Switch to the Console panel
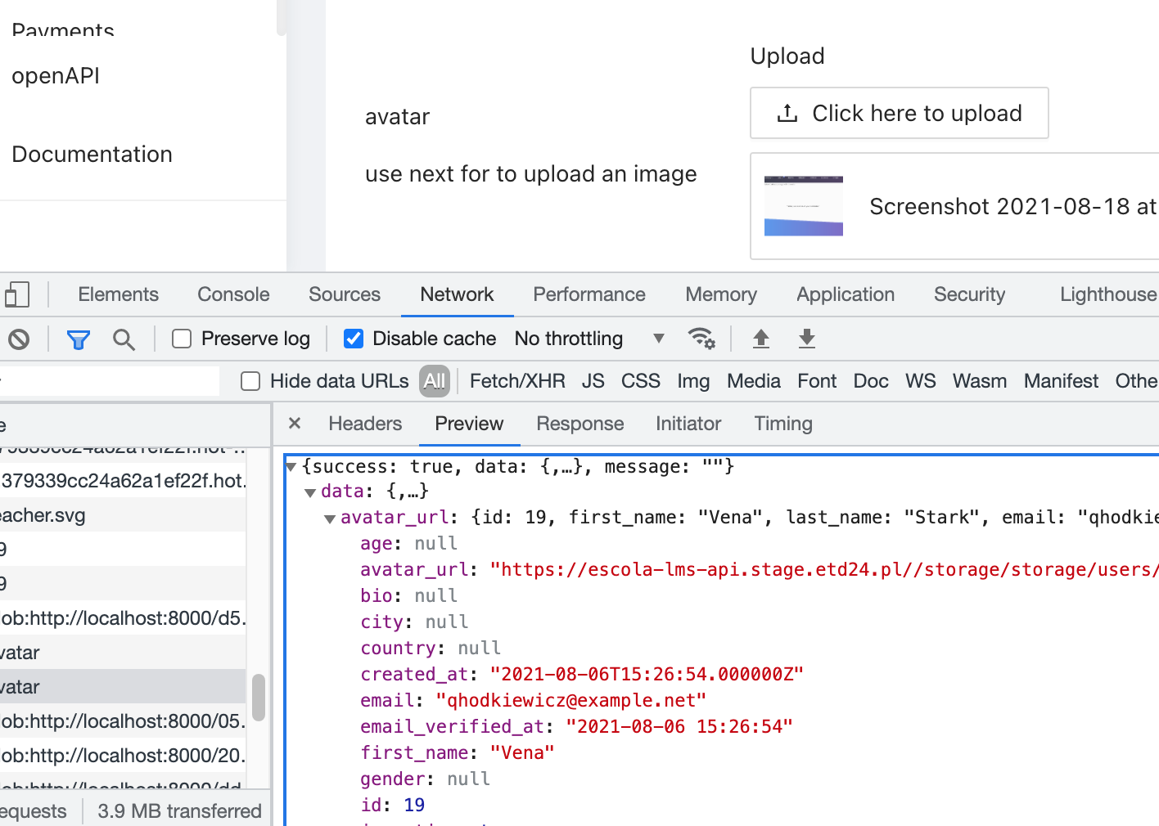1159x826 pixels. click(232, 294)
